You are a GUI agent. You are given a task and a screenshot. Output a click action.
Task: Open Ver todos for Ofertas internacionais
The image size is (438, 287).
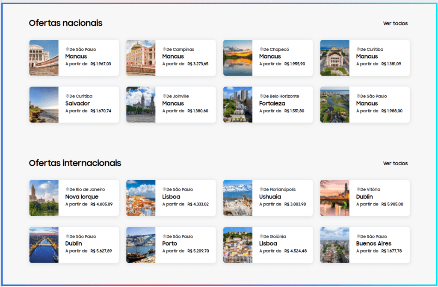[395, 164]
